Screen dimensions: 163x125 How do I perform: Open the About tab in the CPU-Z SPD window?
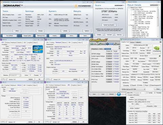pyautogui.click(x=79, y=85)
